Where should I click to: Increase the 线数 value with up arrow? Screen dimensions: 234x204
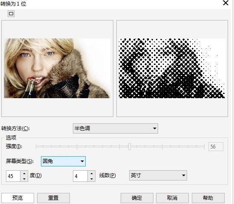pyautogui.click(x=92, y=173)
